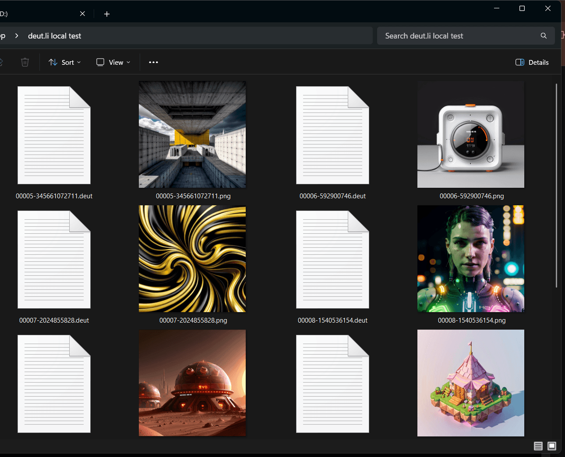Image resolution: width=565 pixels, height=457 pixels.
Task: Click the Delete (trash) icon in toolbar
Action: pyautogui.click(x=25, y=62)
